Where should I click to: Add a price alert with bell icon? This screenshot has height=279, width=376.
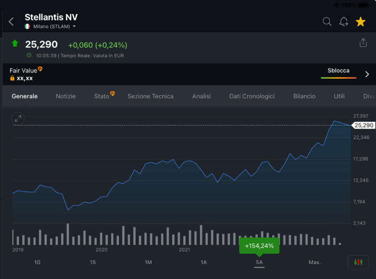(x=344, y=22)
